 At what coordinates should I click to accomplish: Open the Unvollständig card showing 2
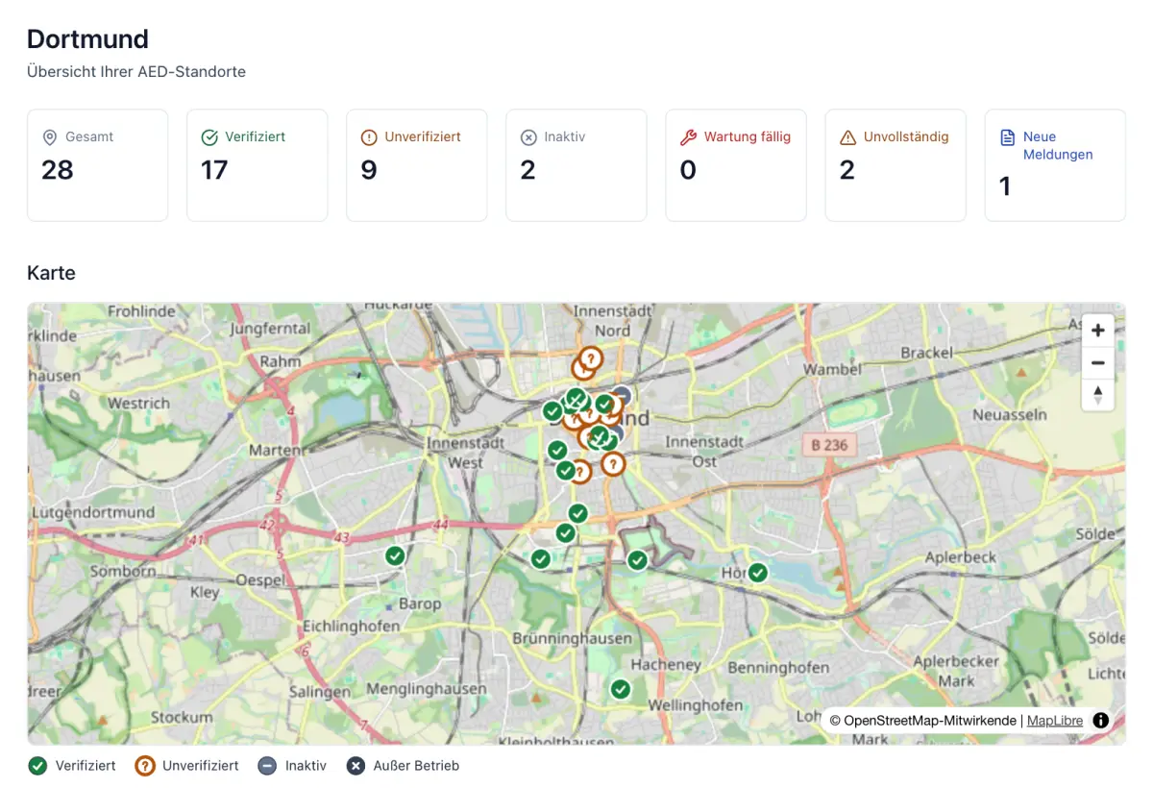click(895, 165)
